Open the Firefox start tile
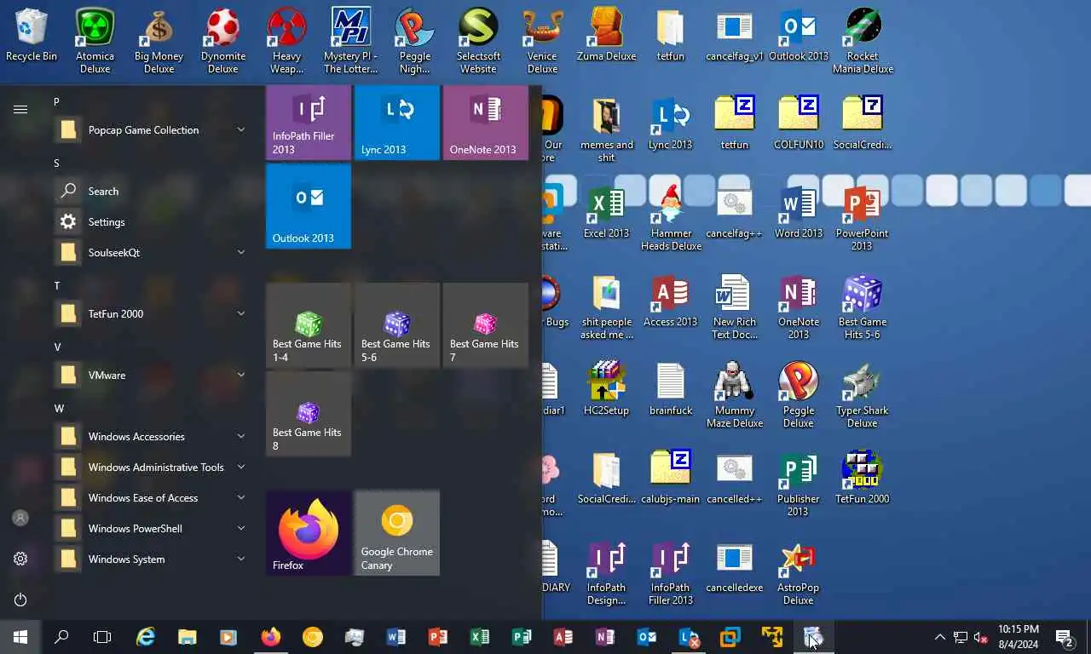The image size is (1091, 654). point(309,533)
